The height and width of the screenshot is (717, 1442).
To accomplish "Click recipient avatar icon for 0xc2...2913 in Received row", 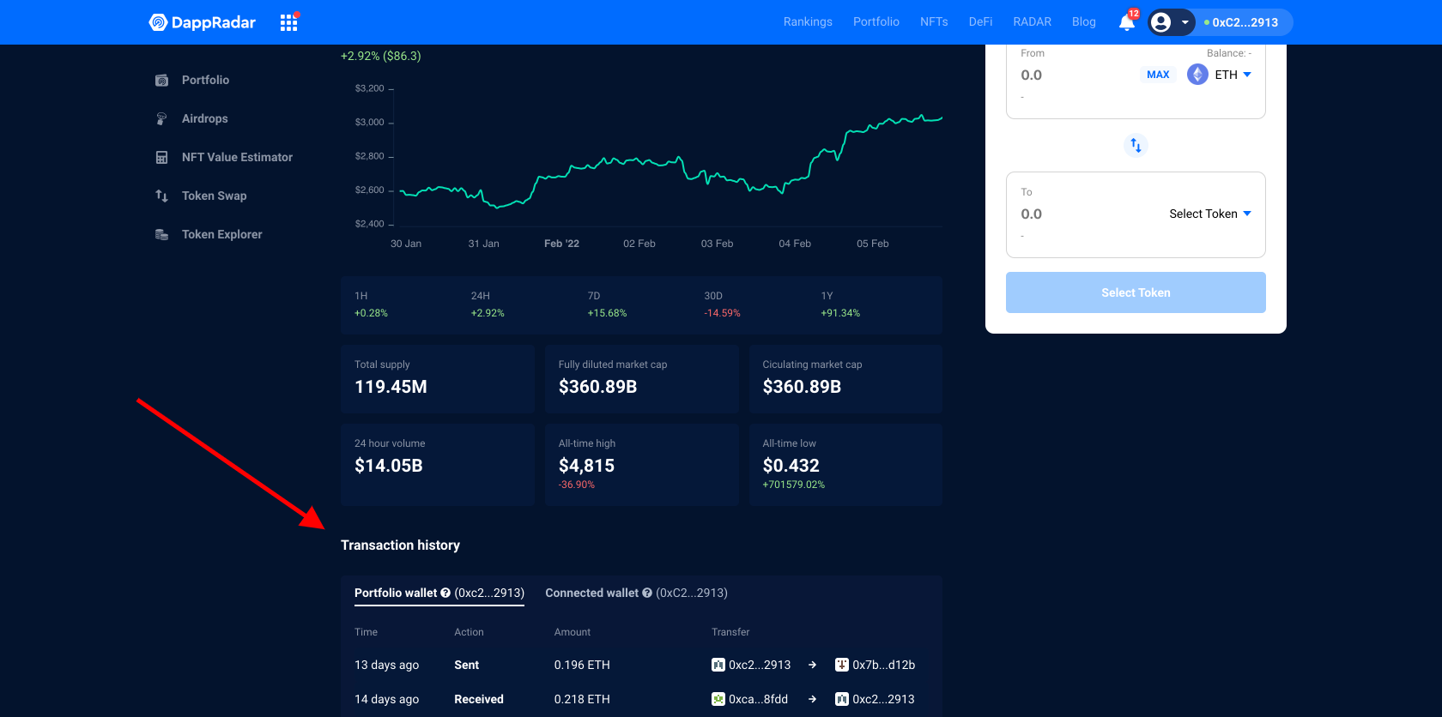I will coord(842,699).
